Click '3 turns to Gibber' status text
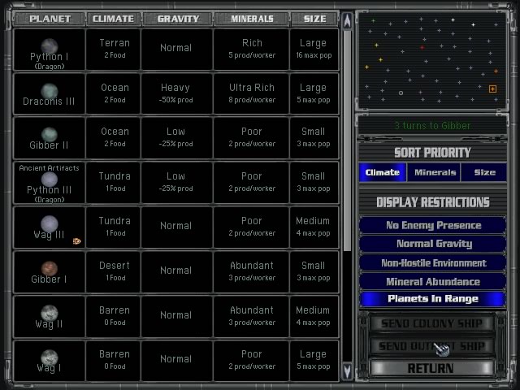Image resolution: width=520 pixels, height=390 pixels. pos(432,126)
